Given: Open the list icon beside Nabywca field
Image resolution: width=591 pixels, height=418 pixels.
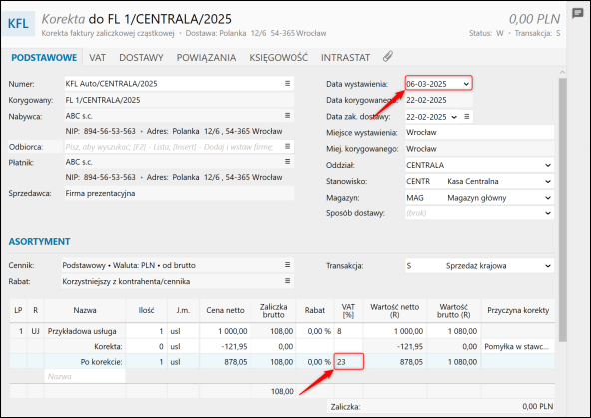Looking at the screenshot, I should pos(287,116).
